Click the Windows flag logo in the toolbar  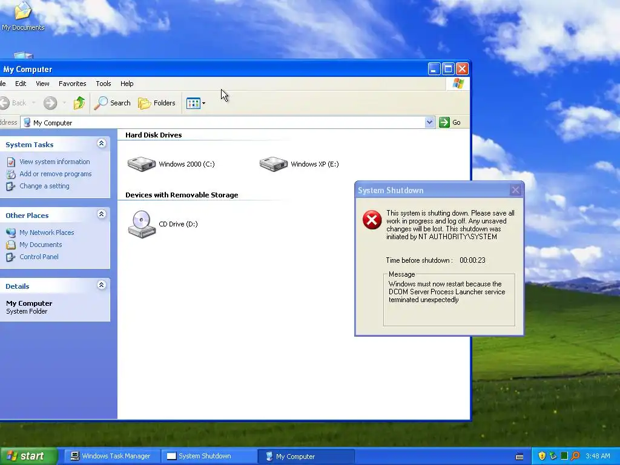click(x=458, y=84)
